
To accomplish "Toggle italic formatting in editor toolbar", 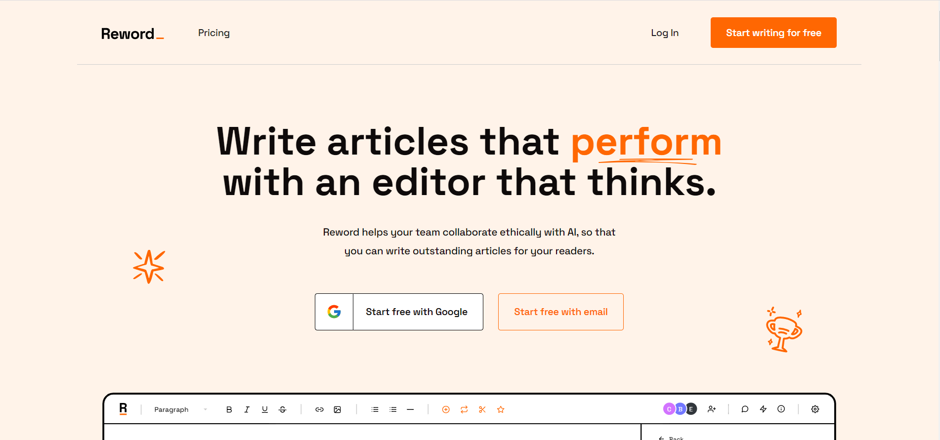I will [247, 409].
